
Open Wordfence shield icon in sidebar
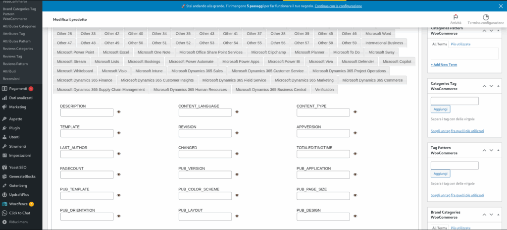pyautogui.click(x=4, y=204)
